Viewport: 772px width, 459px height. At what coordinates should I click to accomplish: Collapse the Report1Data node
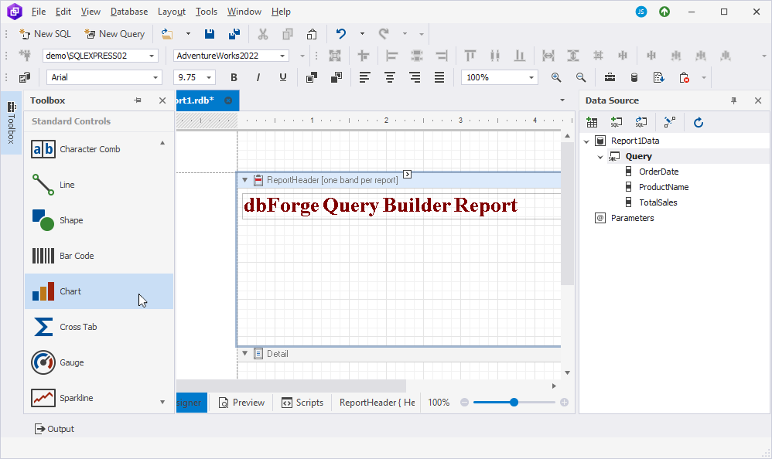(x=586, y=141)
